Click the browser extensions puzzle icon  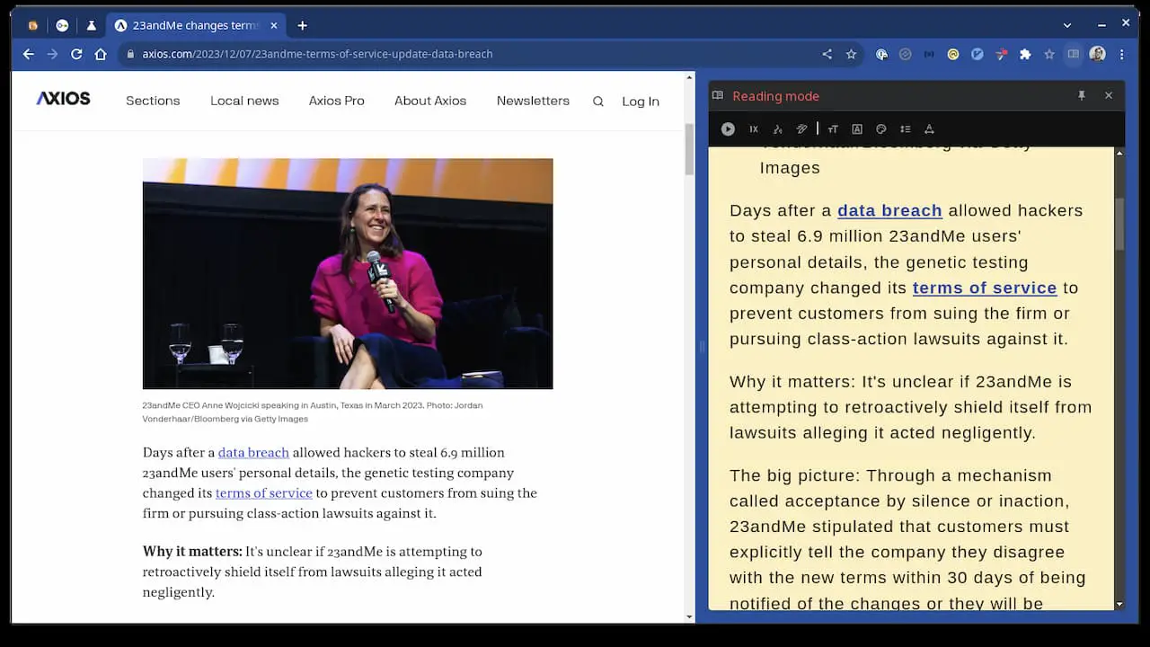click(1025, 54)
